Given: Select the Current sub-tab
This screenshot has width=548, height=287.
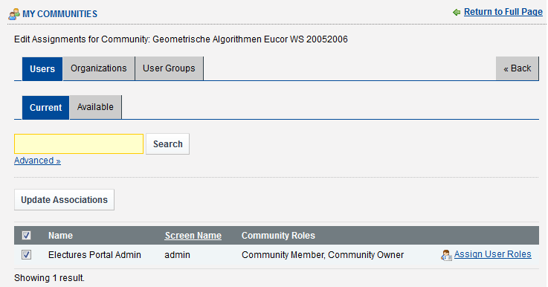Looking at the screenshot, I should (45, 107).
